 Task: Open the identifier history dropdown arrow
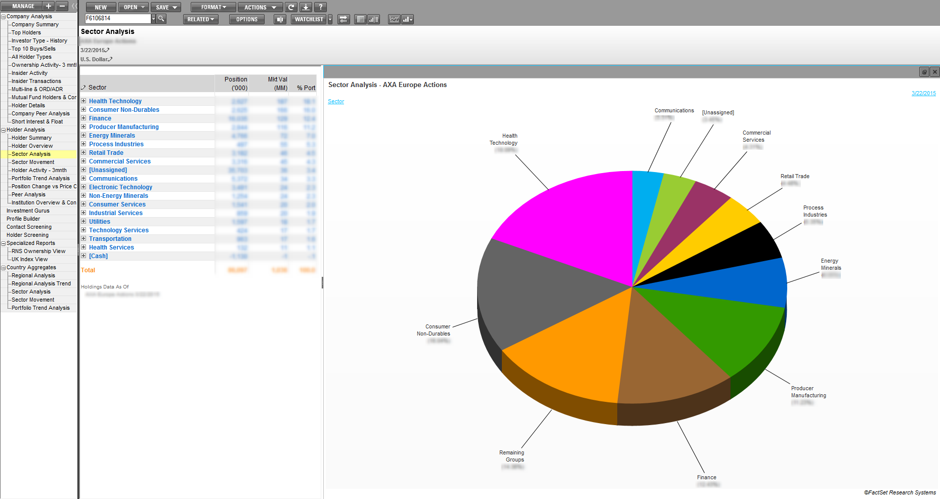coord(153,19)
